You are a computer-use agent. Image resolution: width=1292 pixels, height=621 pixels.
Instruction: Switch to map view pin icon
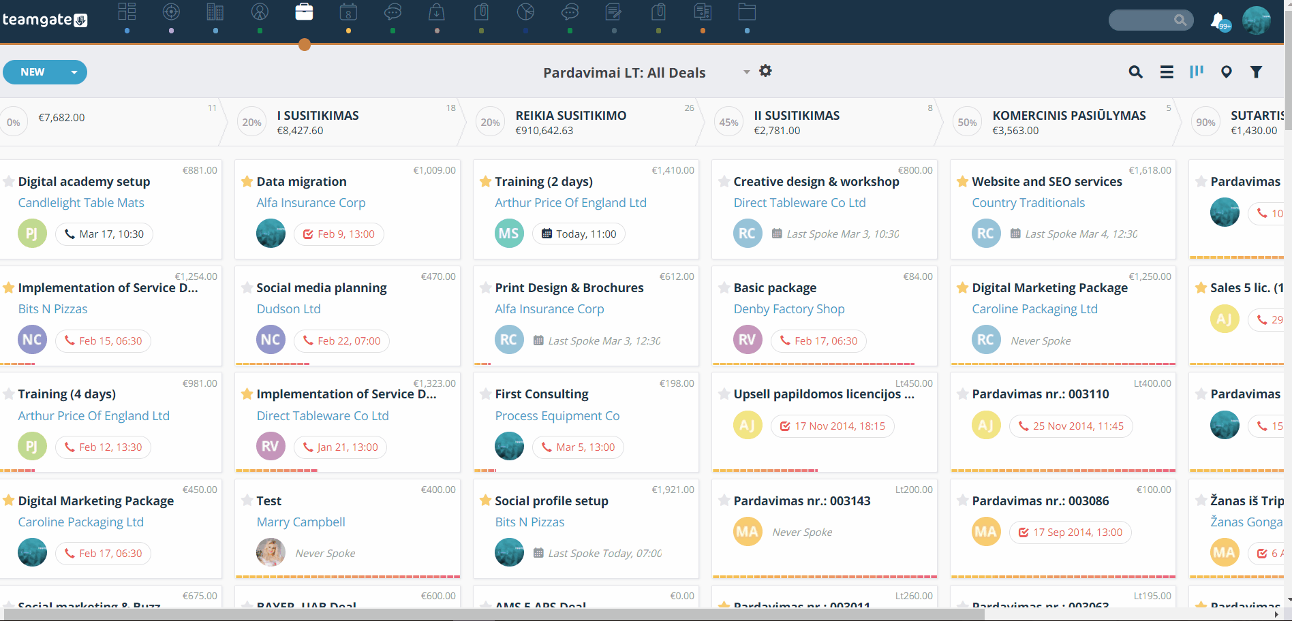pyautogui.click(x=1226, y=72)
